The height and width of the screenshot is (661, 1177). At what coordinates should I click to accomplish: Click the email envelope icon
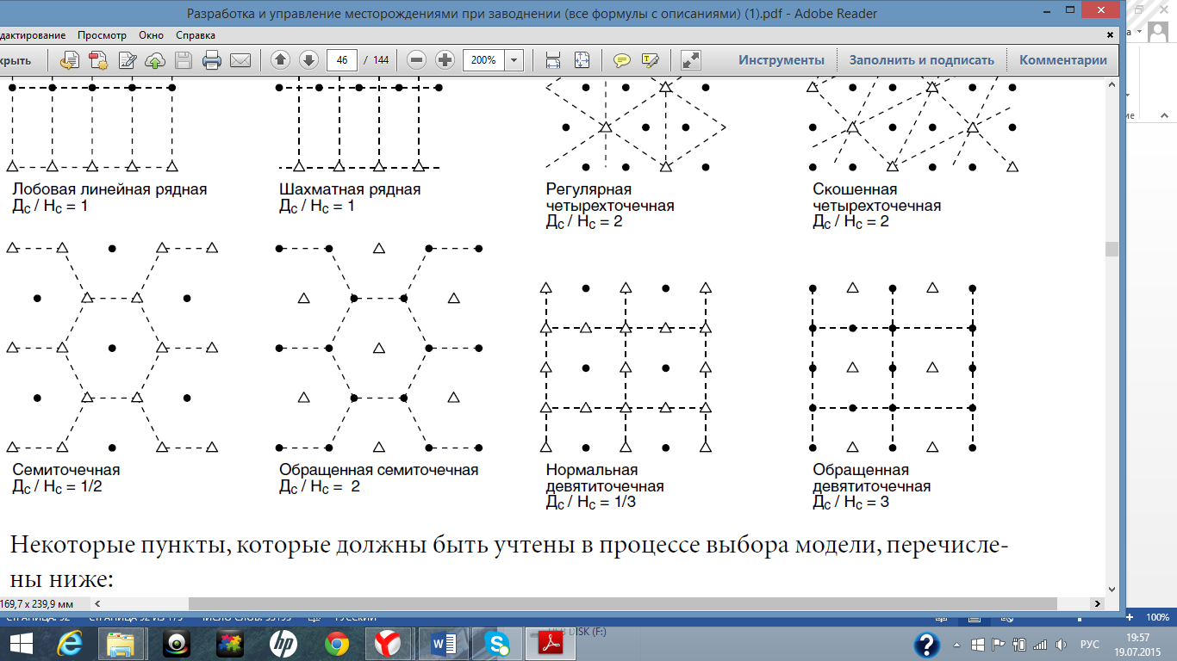(240, 60)
